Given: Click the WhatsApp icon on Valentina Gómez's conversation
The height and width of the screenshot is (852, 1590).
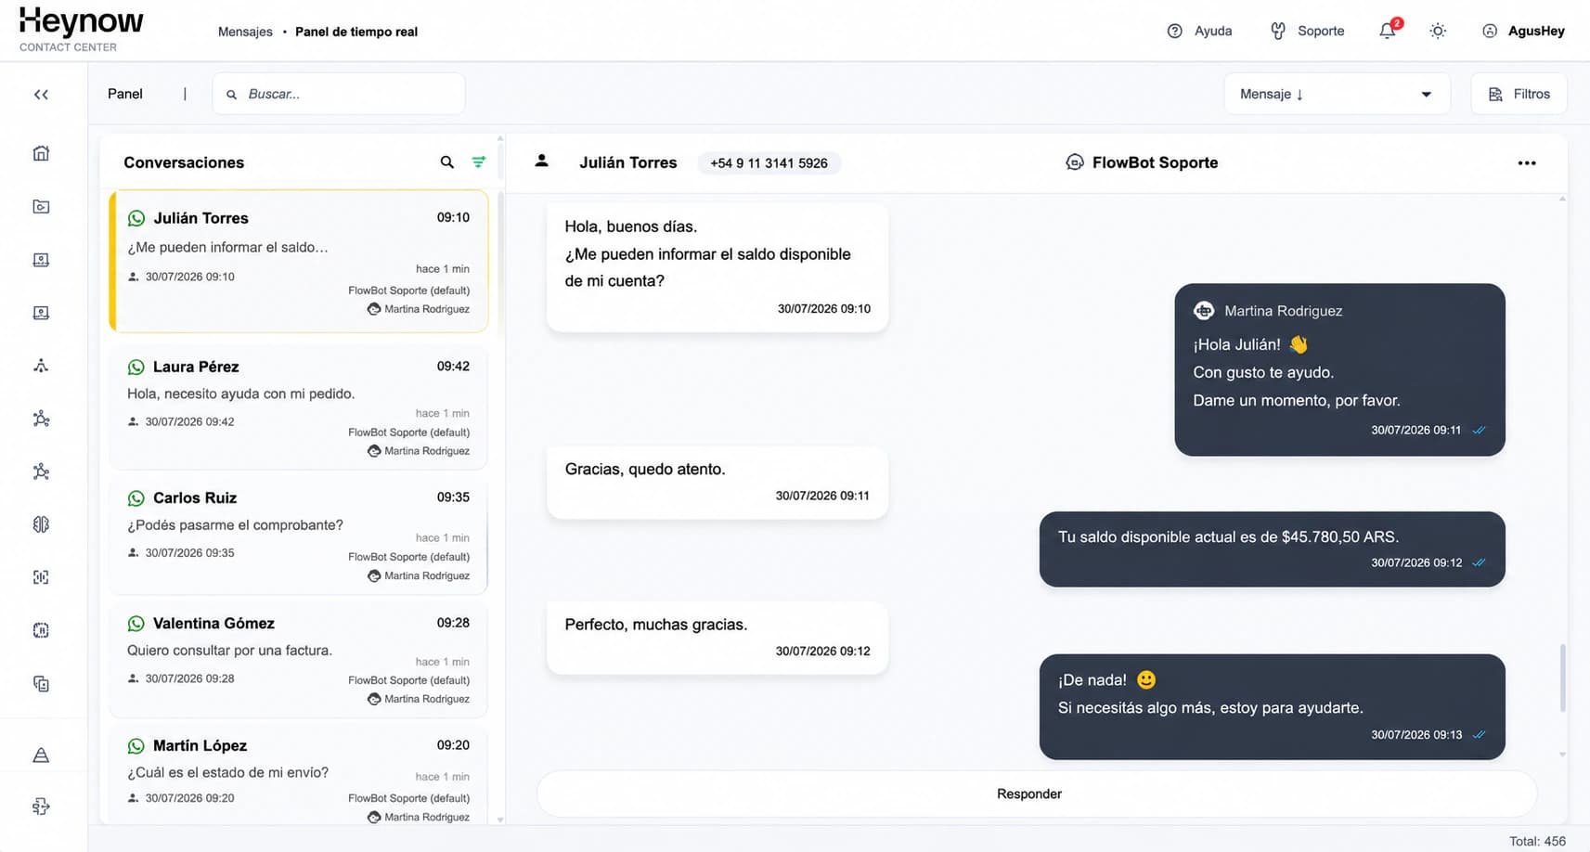Looking at the screenshot, I should (136, 624).
